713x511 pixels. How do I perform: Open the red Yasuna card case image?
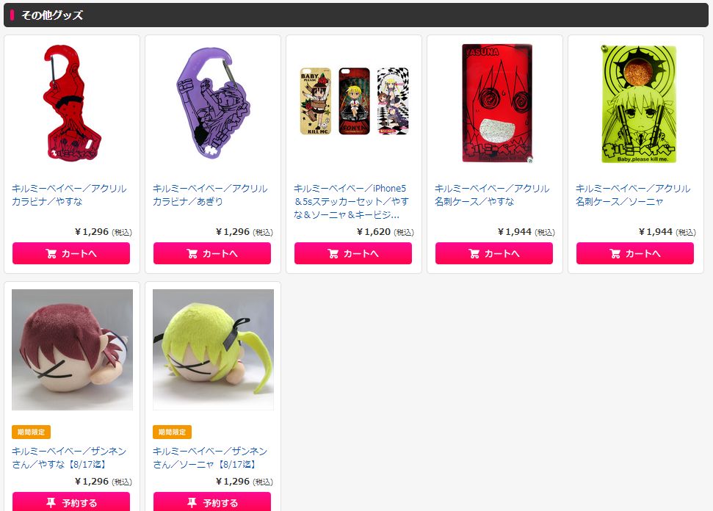click(496, 104)
